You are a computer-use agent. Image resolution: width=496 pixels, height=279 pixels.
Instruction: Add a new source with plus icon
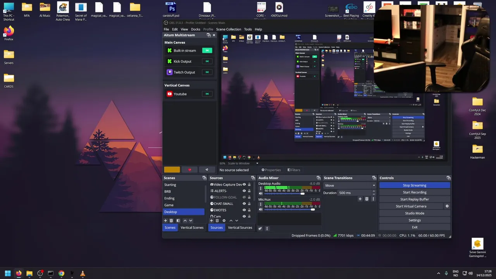pos(211,220)
